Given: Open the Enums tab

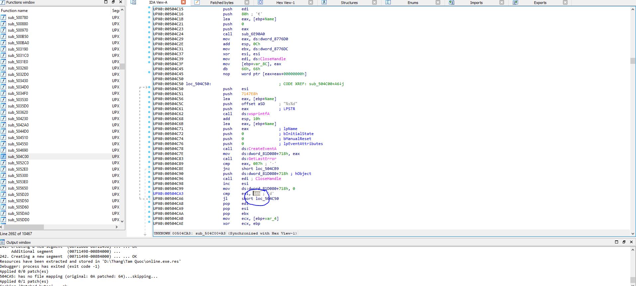Looking at the screenshot, I should [x=413, y=2].
